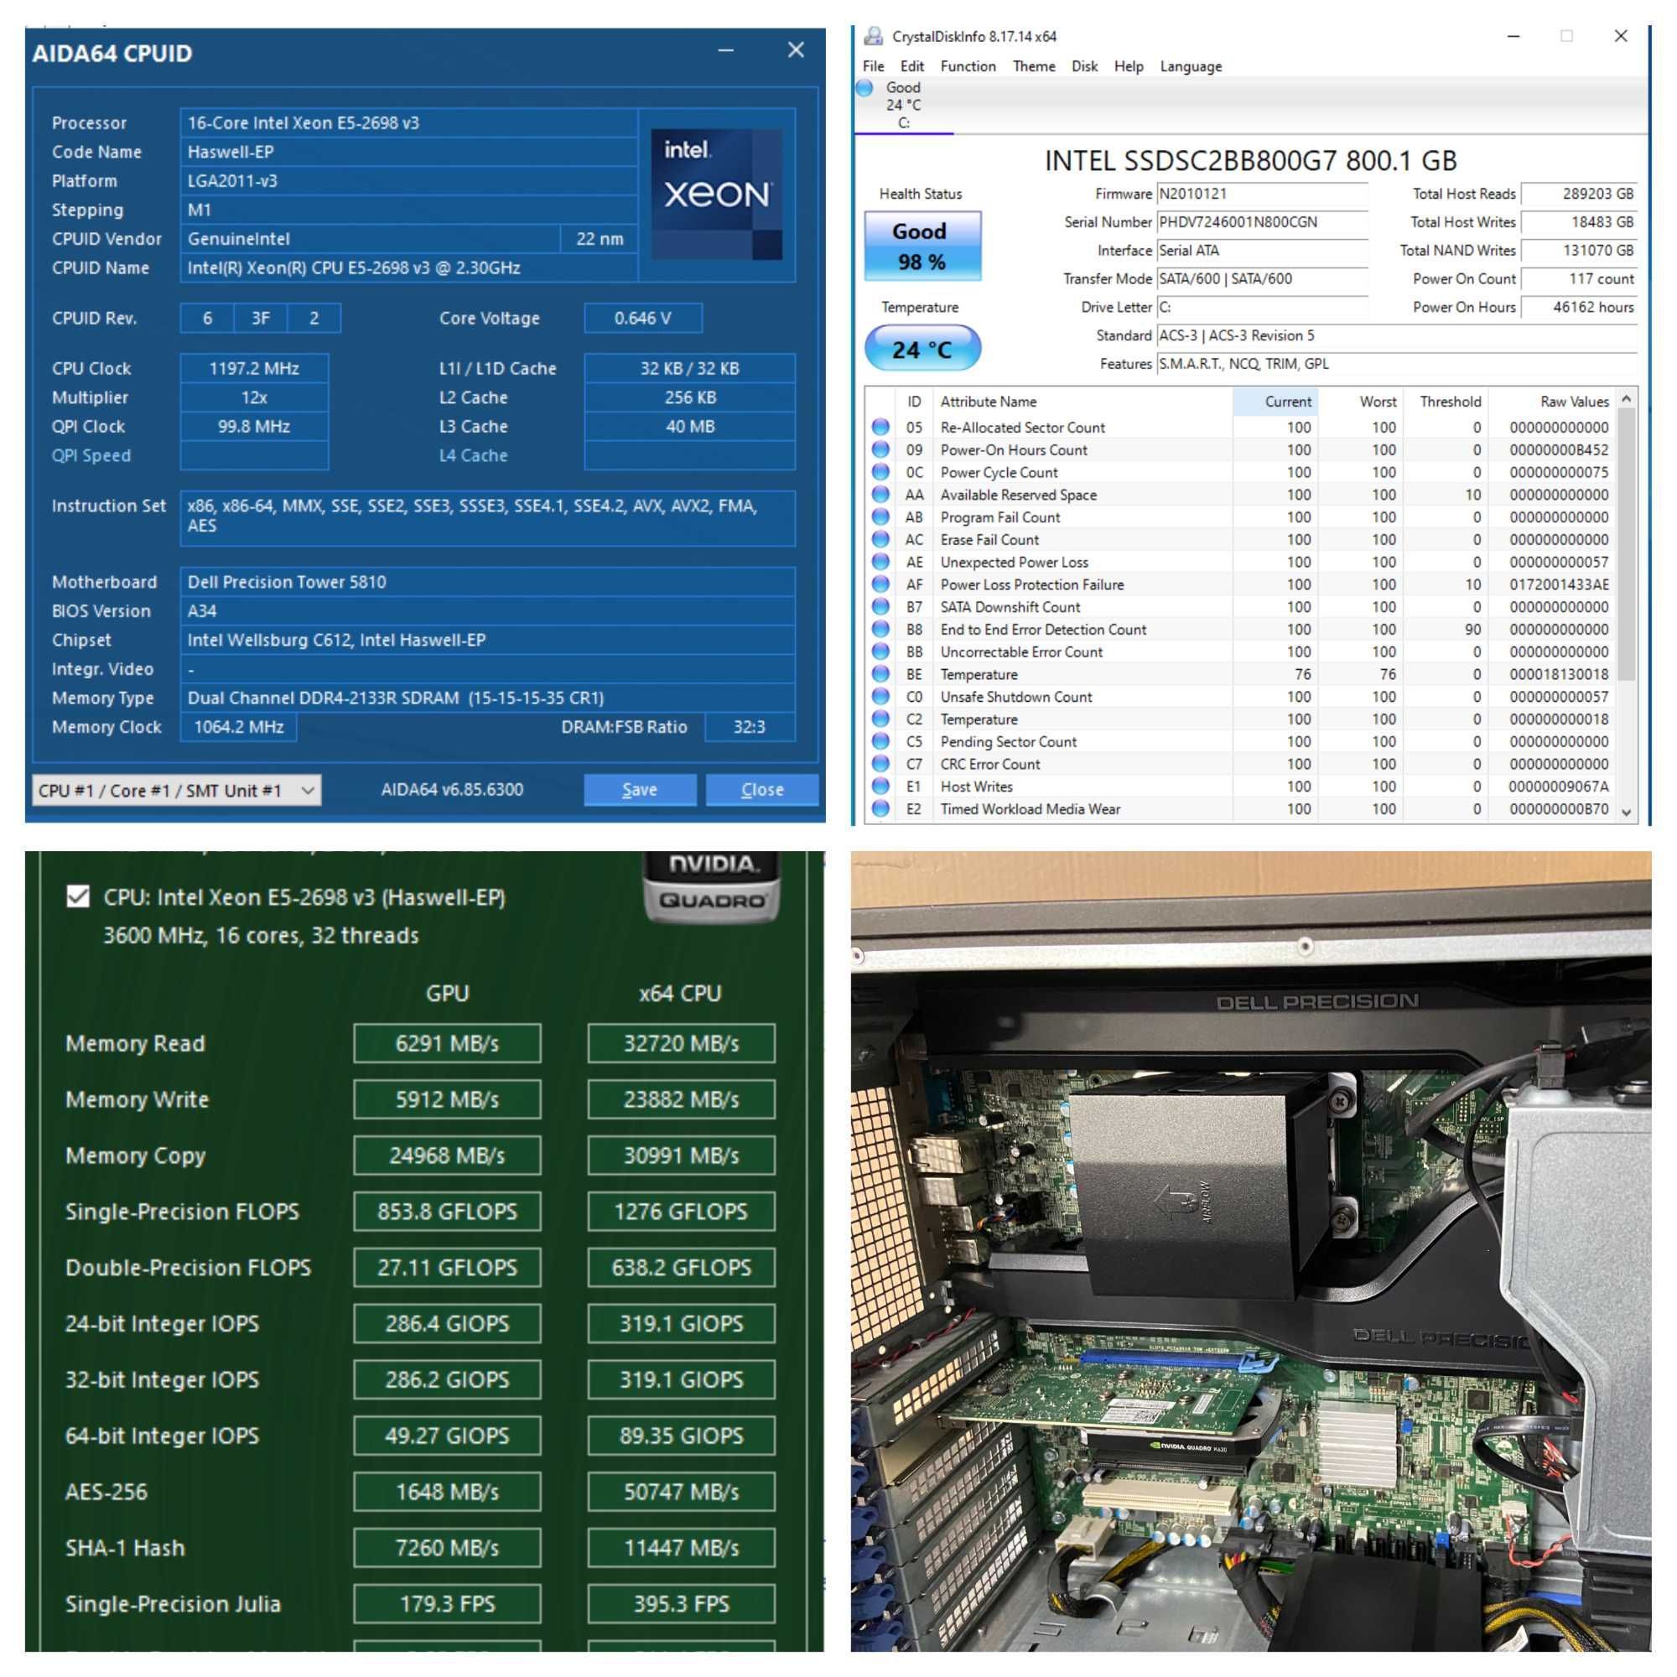Viewport: 1677px width, 1677px height.
Task: Click the L3 Cache value 40 MB
Action: point(690,426)
